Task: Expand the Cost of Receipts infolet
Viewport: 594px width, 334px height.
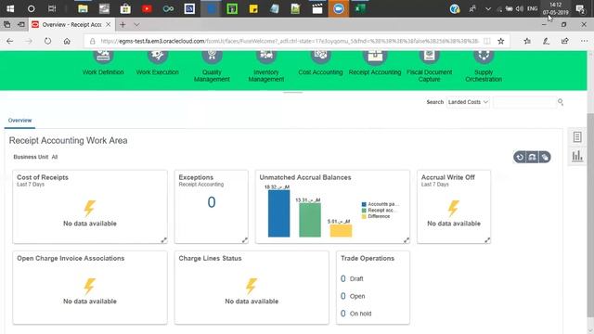Action: [163, 240]
